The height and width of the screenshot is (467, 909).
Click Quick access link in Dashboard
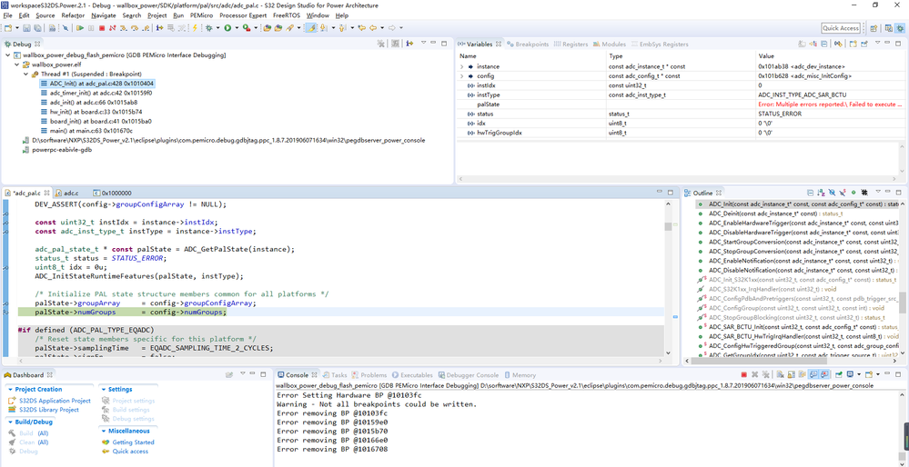130,452
